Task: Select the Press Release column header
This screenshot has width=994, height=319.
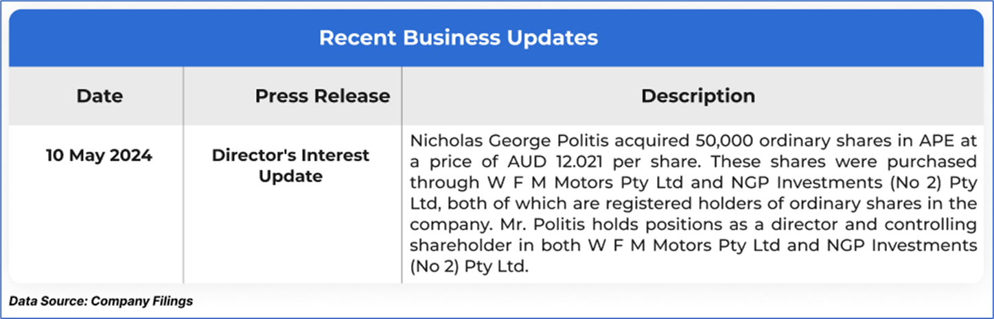Action: [322, 96]
